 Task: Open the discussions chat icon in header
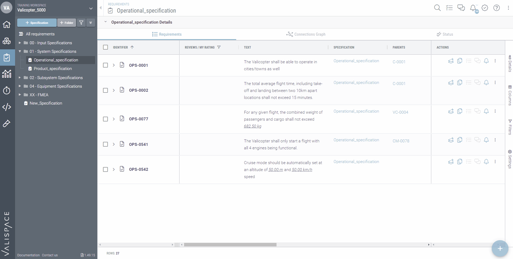click(461, 8)
